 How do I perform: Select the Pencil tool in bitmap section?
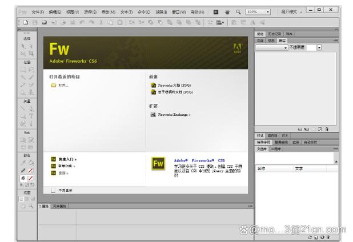pyautogui.click(x=23, y=85)
